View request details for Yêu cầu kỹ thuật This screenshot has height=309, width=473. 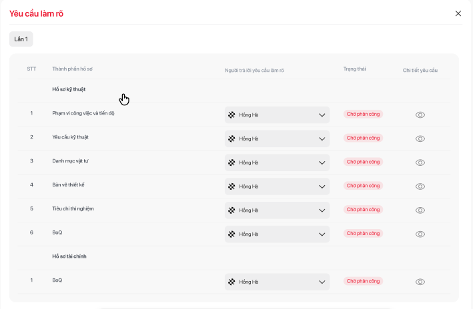(420, 139)
